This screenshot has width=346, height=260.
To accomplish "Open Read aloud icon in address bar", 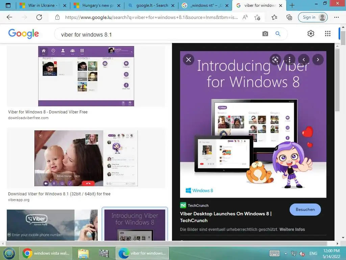I will 245,17.
